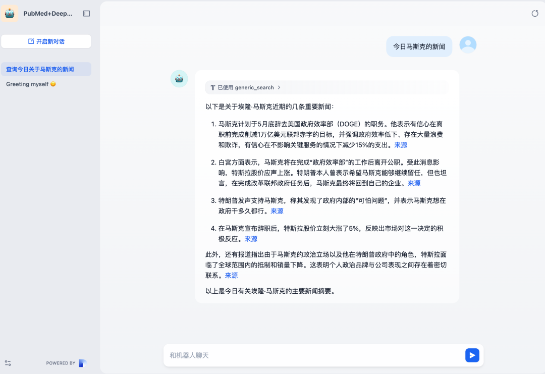The height and width of the screenshot is (374, 545).
Task: Click the refresh conversation icon
Action: pos(534,13)
